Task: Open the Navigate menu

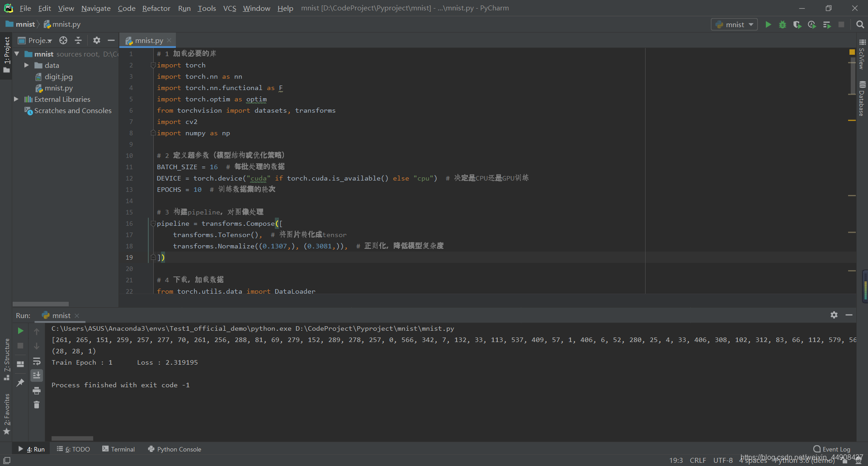Action: [x=96, y=8]
